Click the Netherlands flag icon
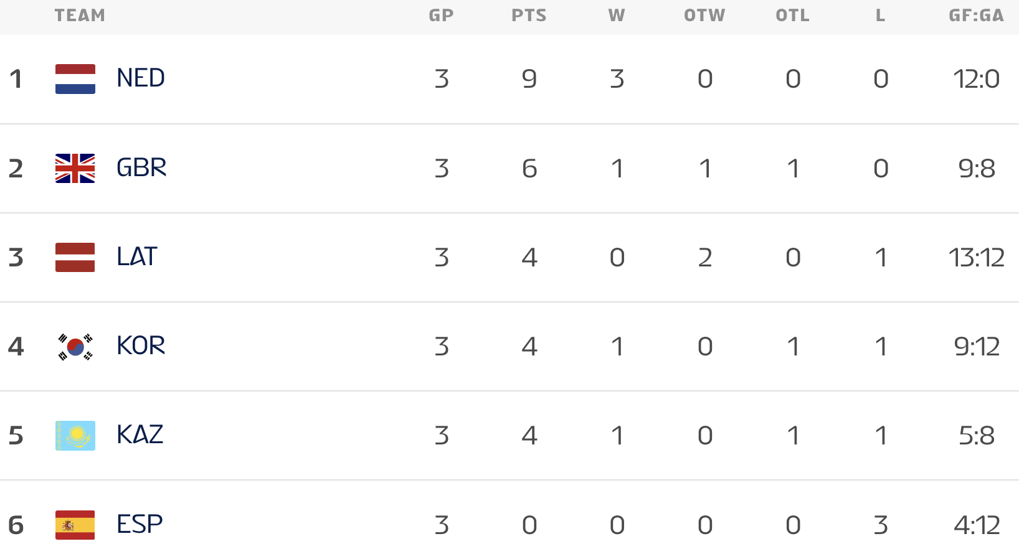 point(75,79)
